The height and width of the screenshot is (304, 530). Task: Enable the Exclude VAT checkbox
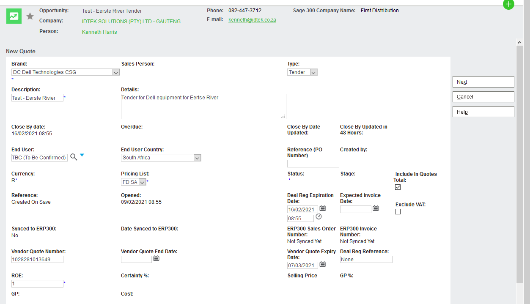click(398, 212)
